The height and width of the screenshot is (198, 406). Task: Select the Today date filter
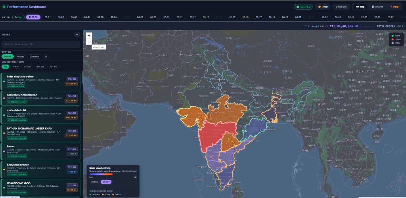(x=18, y=17)
